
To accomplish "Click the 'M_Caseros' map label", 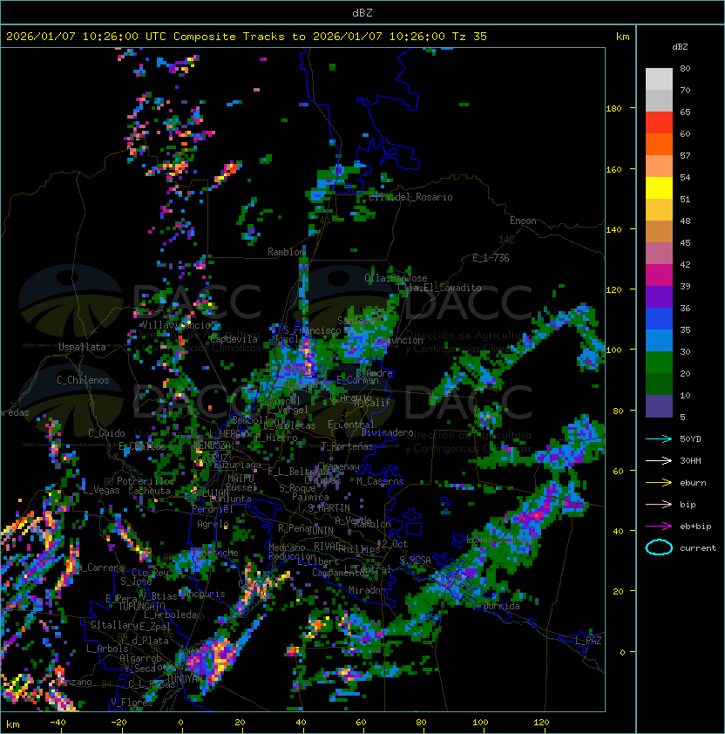I will [x=380, y=480].
